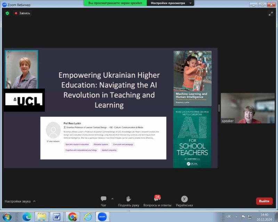Enter full screen with the expand arrows icon

coord(270,14)
